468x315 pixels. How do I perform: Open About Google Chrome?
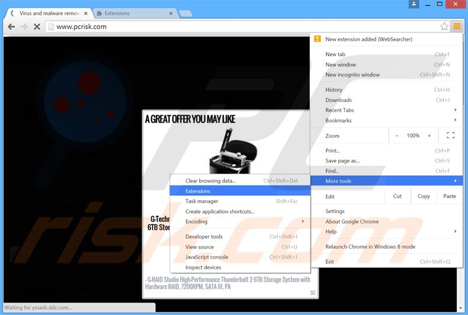tap(387, 221)
